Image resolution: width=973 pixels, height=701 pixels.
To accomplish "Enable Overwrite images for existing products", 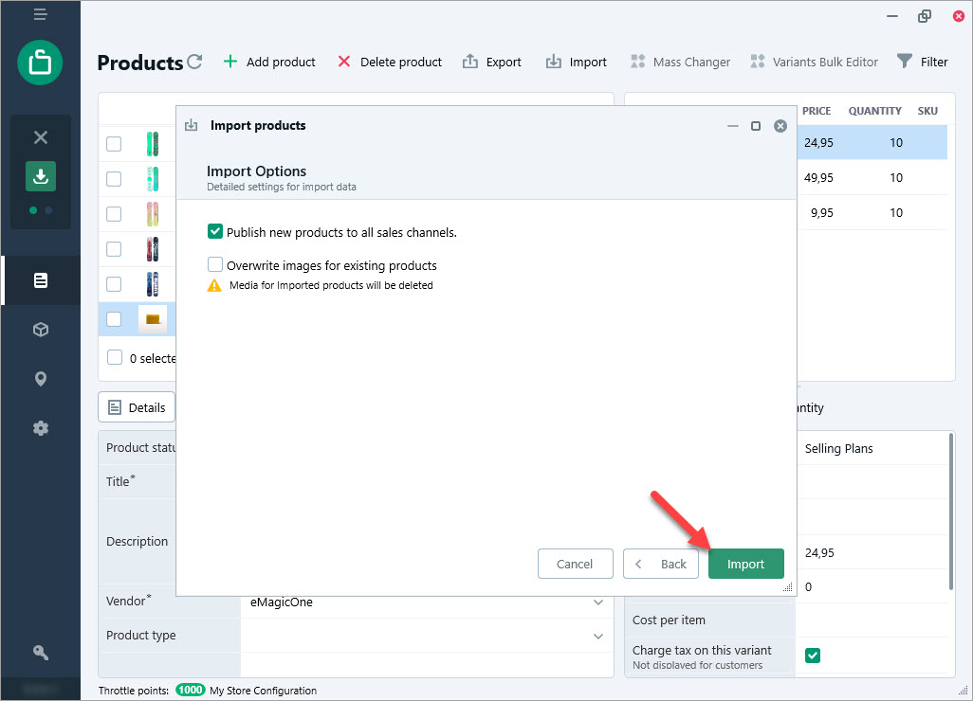I will [x=214, y=264].
